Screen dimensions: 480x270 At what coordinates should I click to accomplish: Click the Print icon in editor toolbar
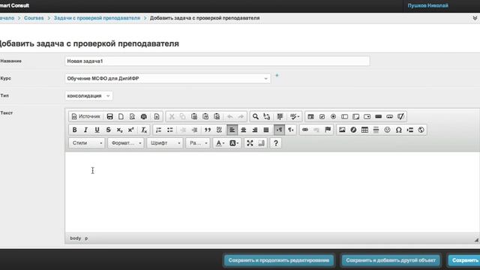pos(143,117)
